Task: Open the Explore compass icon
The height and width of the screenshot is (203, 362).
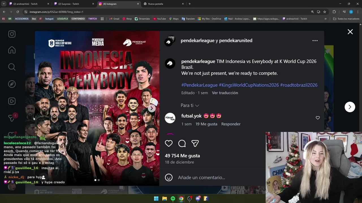Action: point(12,84)
